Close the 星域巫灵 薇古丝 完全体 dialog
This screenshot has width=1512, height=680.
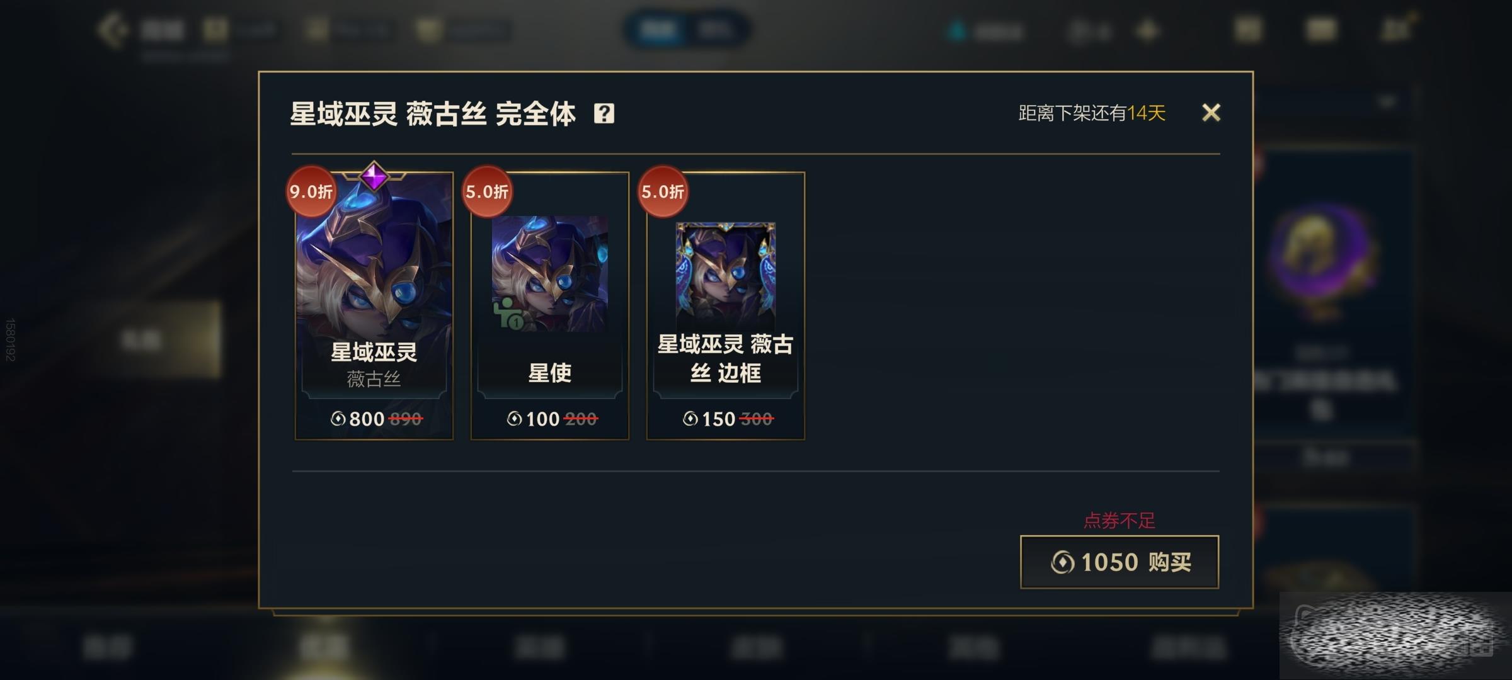pos(1211,113)
